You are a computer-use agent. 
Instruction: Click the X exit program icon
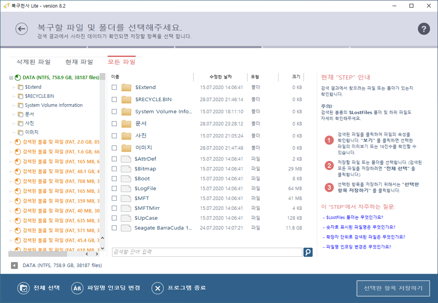(x=158, y=288)
